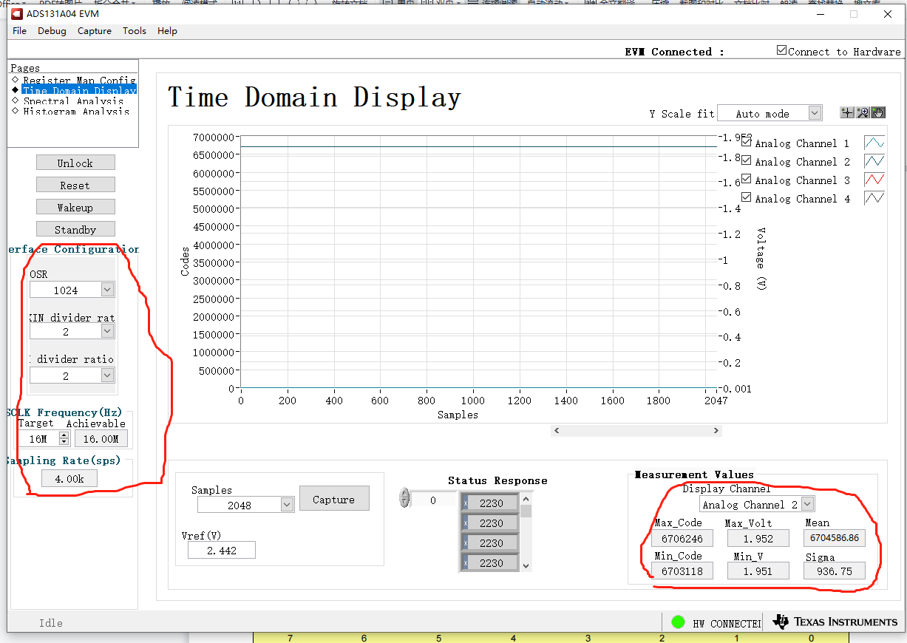The image size is (907, 643).
Task: Click the Wakeup button
Action: (75, 207)
